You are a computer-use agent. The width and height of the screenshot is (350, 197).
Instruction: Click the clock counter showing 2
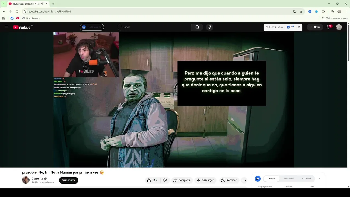point(268,27)
